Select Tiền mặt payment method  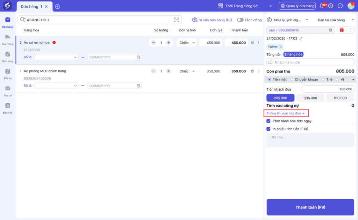click(x=270, y=79)
